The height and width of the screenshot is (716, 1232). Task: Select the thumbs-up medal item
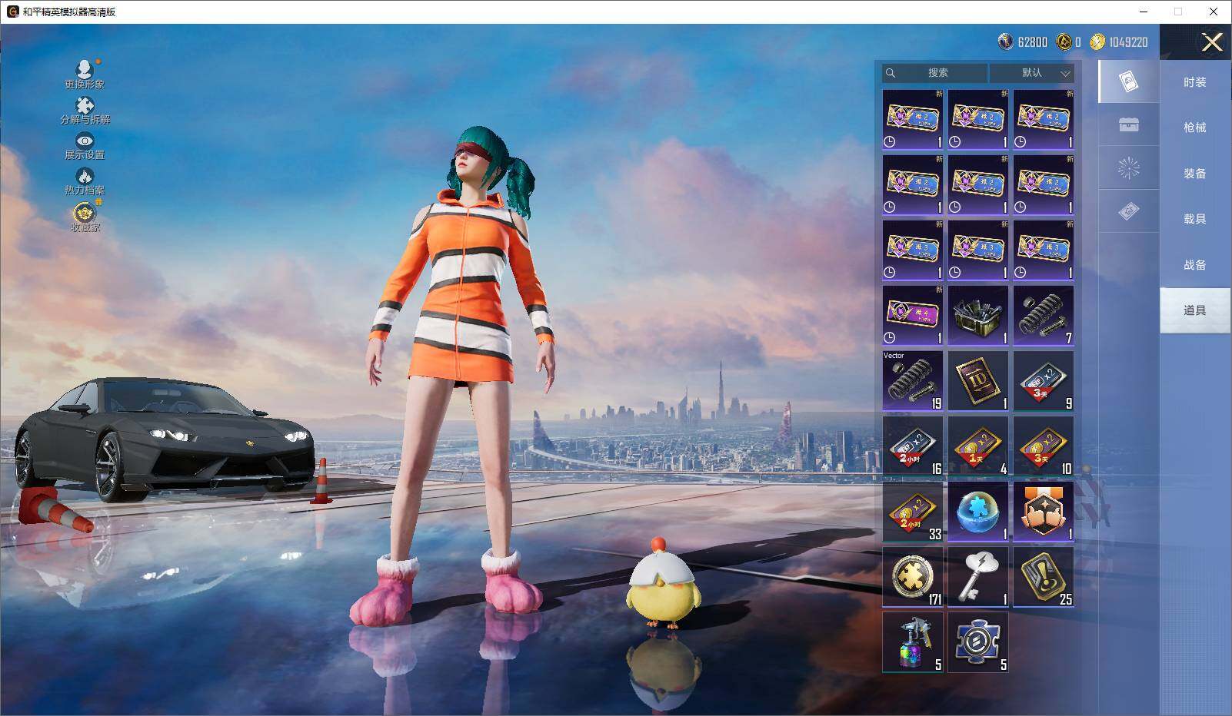pyautogui.click(x=1044, y=512)
